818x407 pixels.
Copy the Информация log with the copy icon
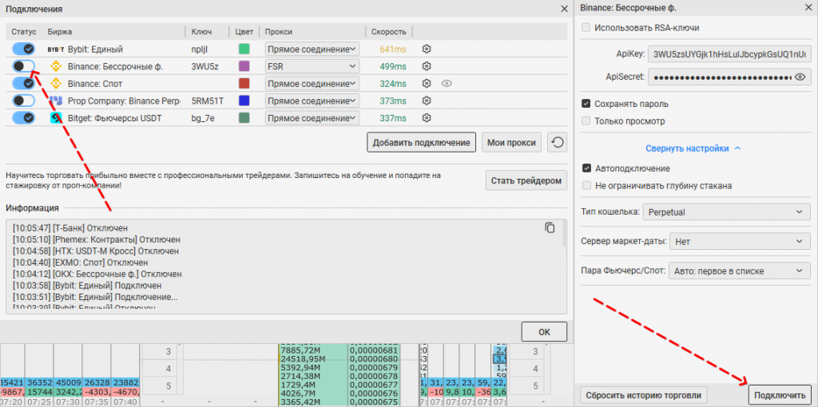tap(550, 227)
